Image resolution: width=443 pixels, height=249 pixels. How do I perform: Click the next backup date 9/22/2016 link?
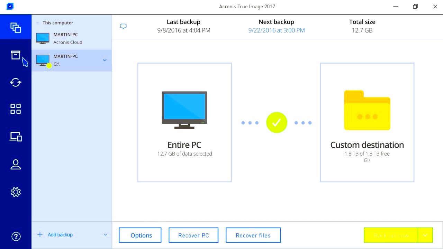(x=277, y=30)
